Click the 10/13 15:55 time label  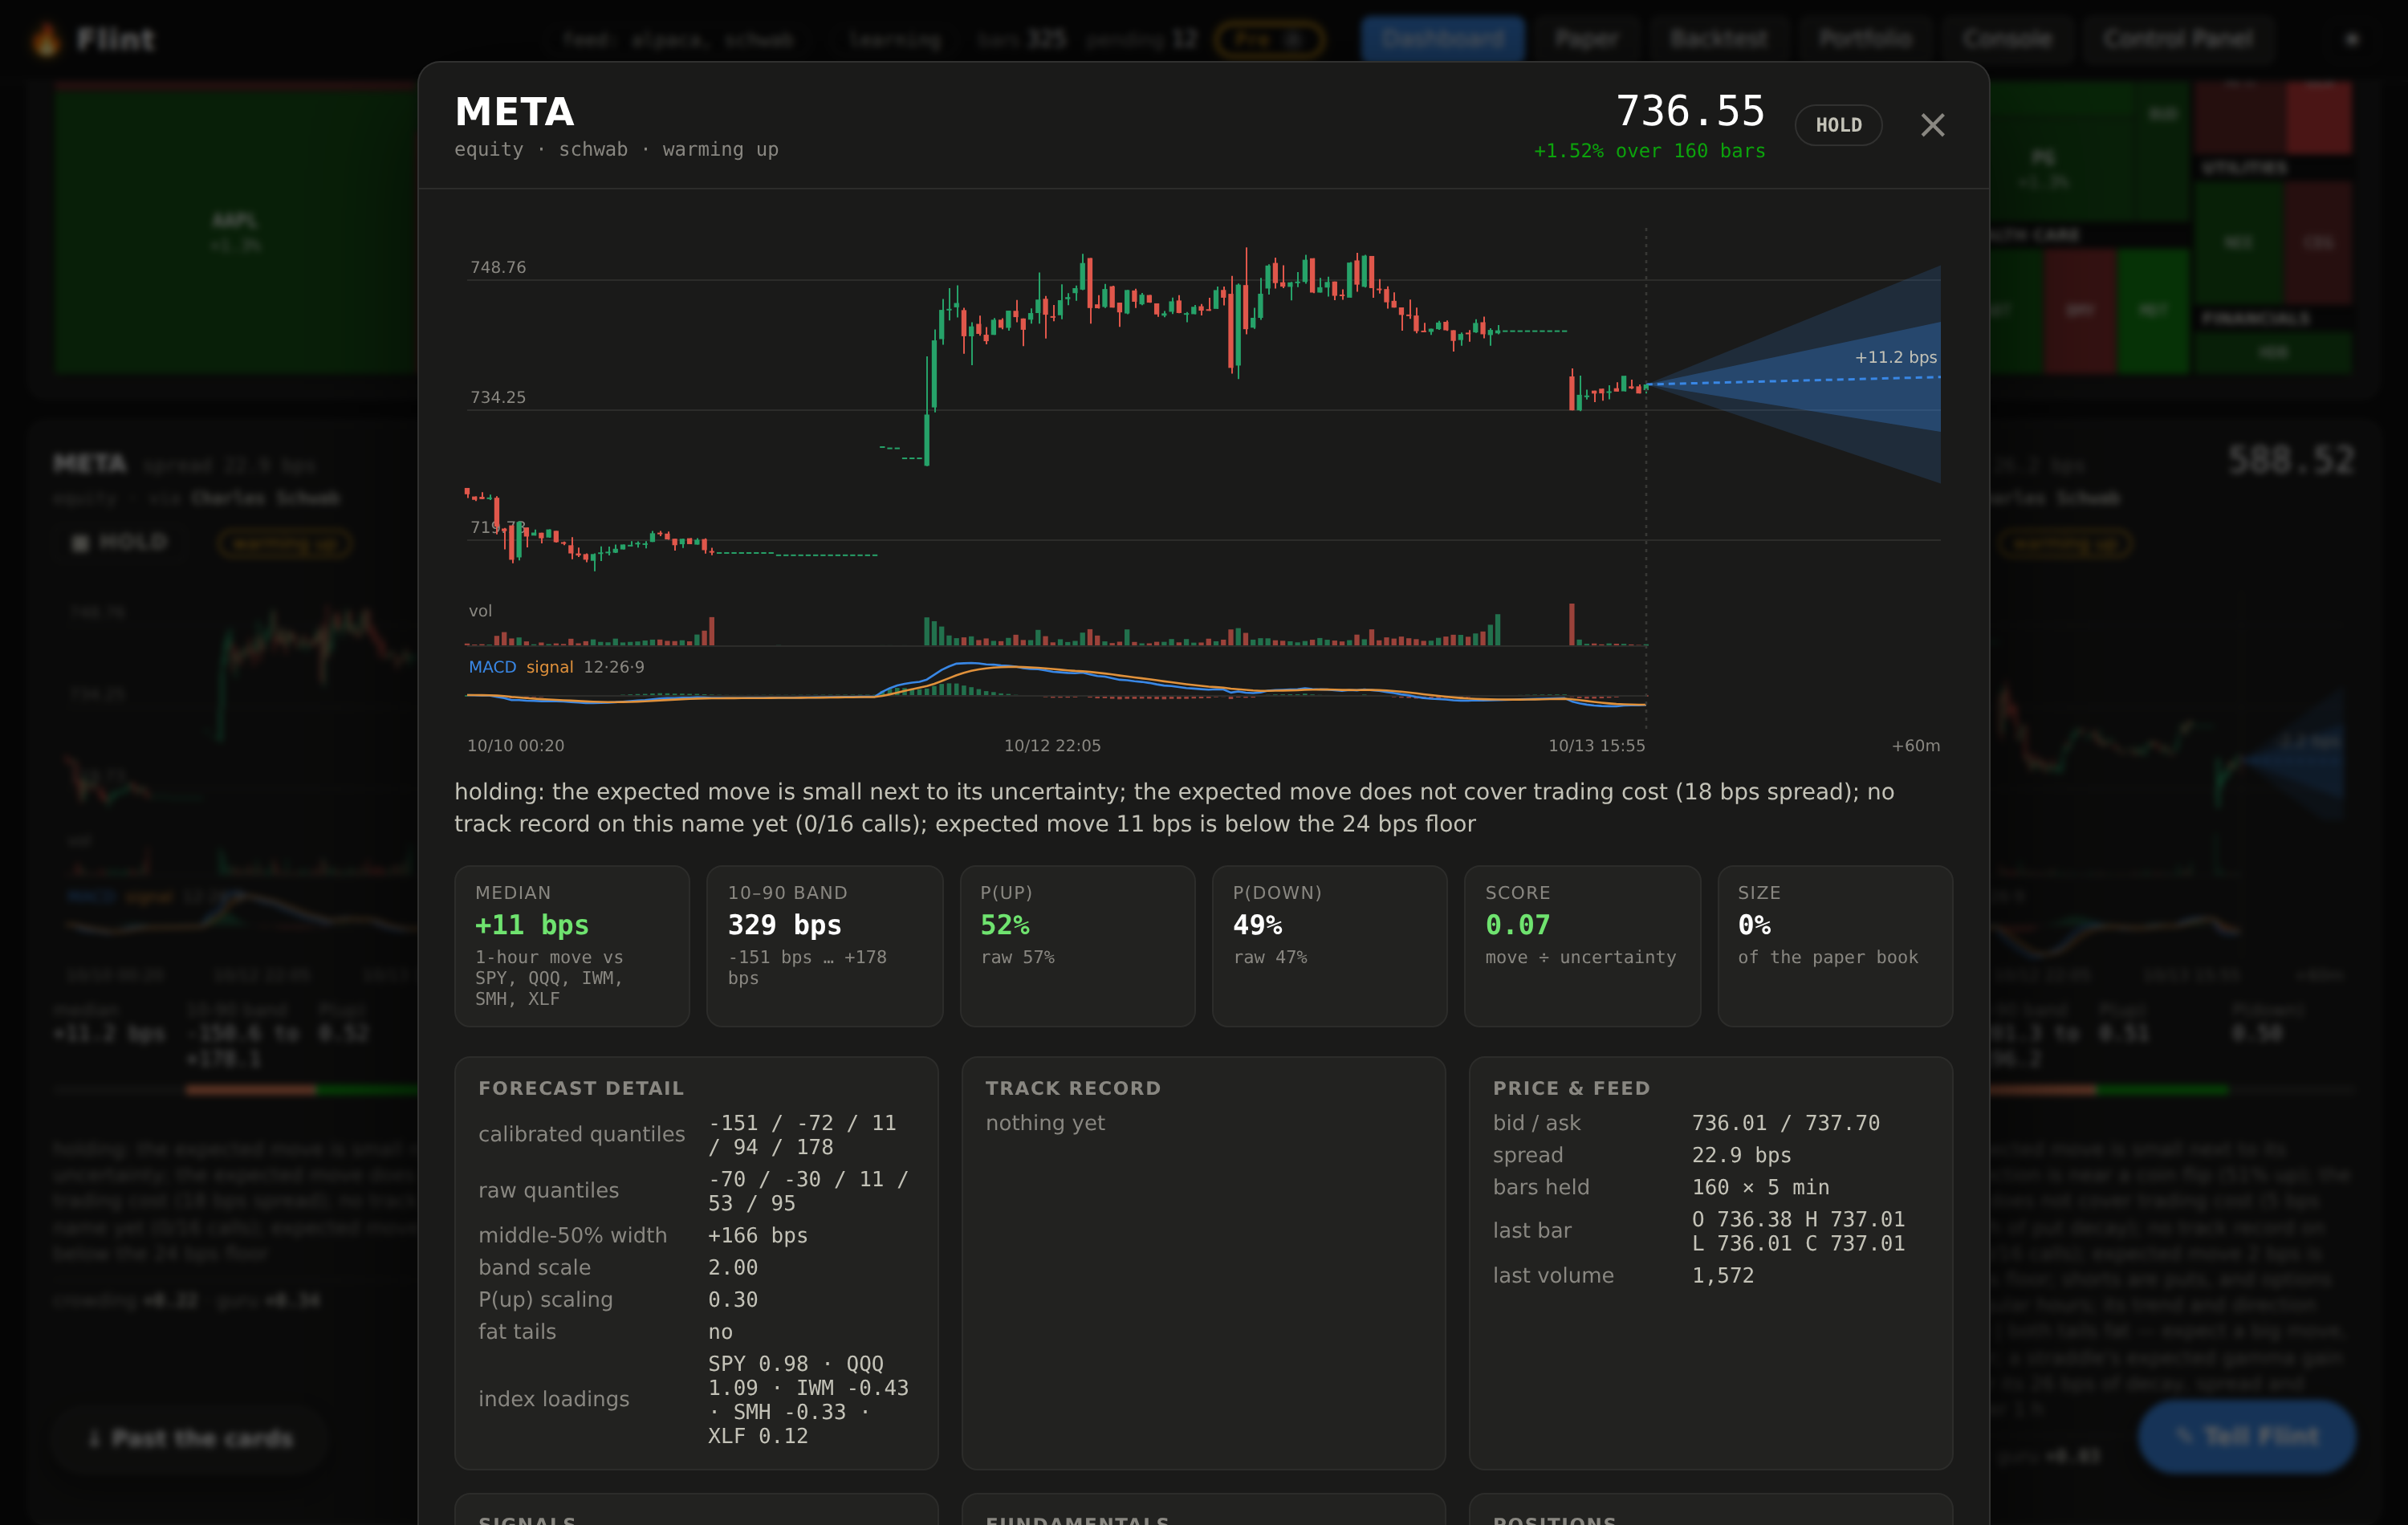(x=1596, y=746)
